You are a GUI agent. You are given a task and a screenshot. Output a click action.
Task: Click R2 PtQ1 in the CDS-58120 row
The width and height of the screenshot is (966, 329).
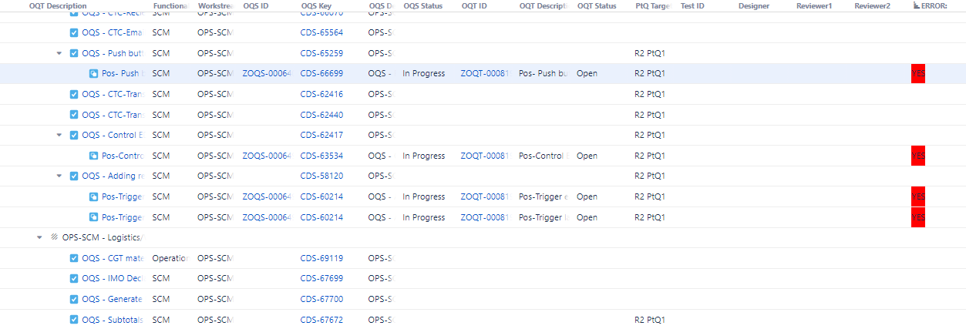pos(650,176)
